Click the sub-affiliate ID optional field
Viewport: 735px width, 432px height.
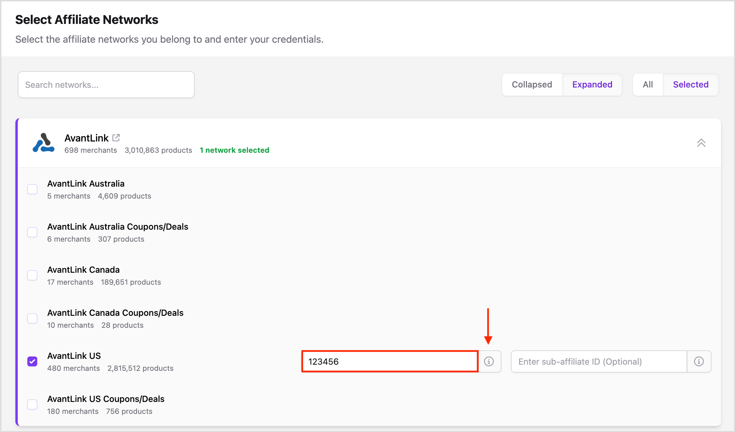598,361
